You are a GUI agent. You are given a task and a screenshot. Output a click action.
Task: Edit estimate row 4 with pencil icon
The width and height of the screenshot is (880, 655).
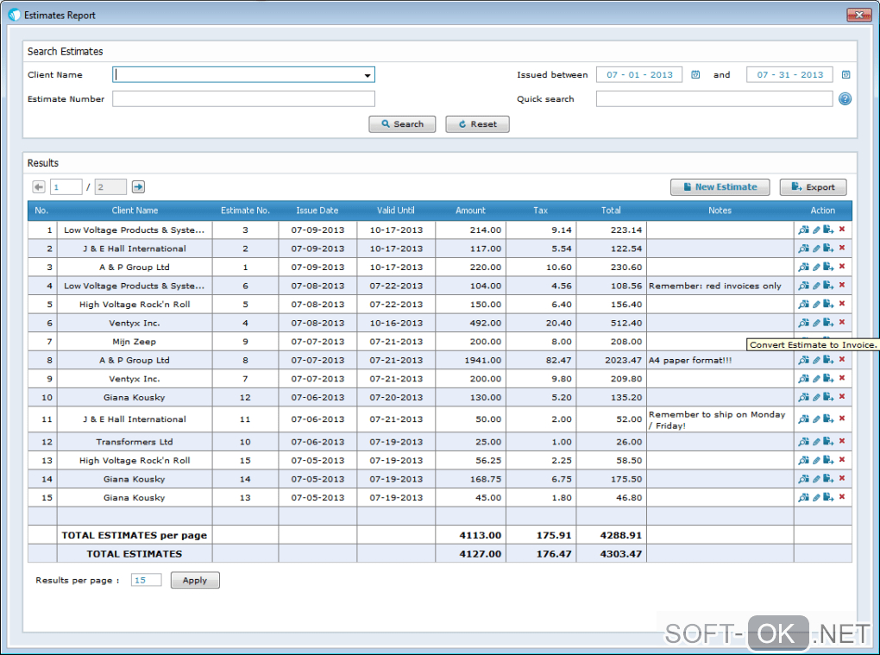pyautogui.click(x=816, y=286)
